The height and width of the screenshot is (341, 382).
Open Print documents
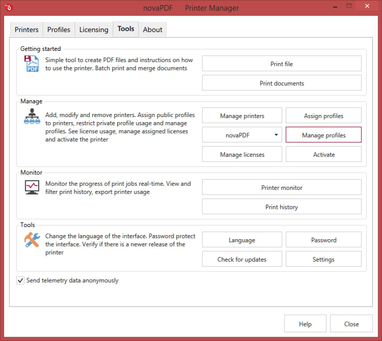[x=281, y=83]
